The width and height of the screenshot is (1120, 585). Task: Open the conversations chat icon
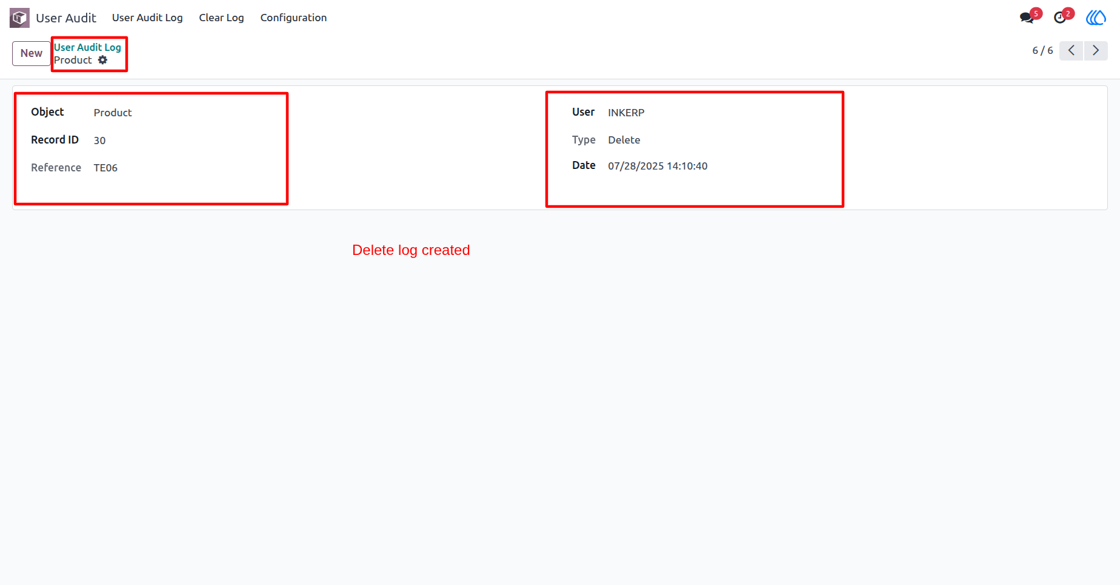pos(1027,18)
